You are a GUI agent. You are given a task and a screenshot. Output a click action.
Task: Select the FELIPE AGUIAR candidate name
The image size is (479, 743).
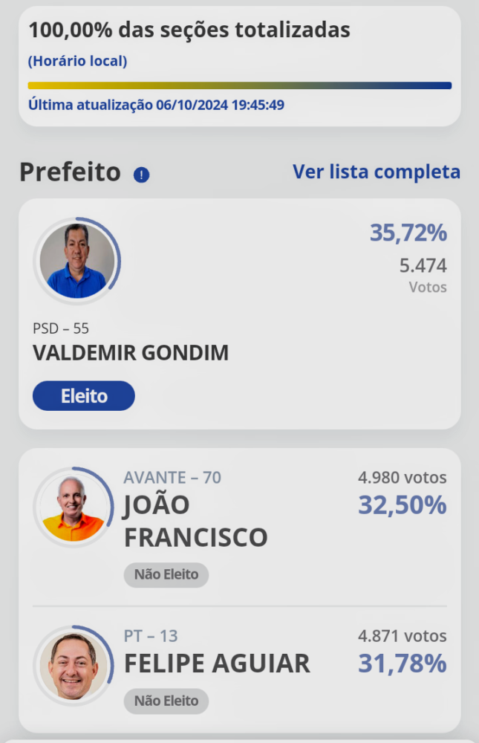[217, 663]
